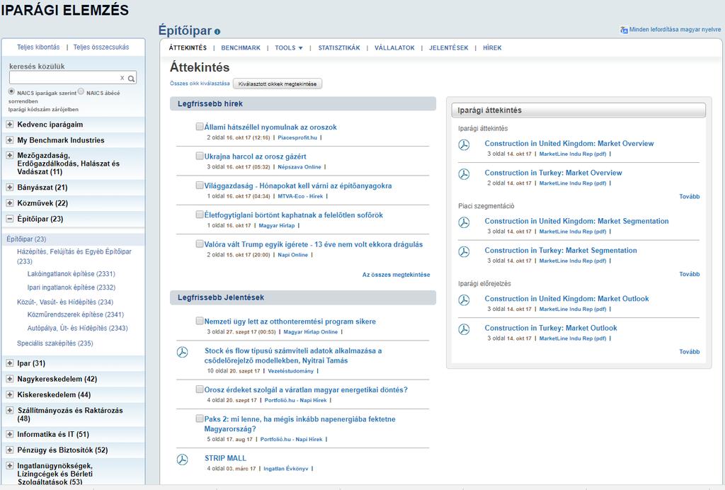Image resolution: width=725 pixels, height=490 pixels.
Task: Open Piacesprofit.hu source link
Action: (x=297, y=138)
